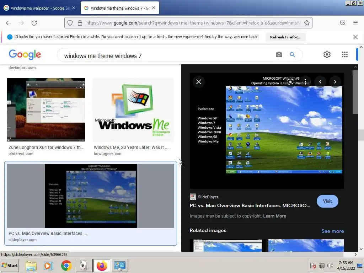Click See more related images
Screen dimensions: 364x273
tap(332, 231)
